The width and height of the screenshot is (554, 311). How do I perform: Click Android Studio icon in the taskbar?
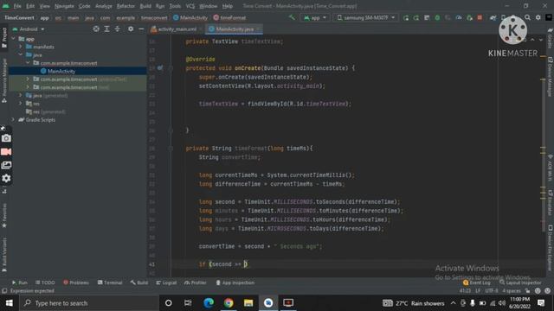[x=268, y=303]
